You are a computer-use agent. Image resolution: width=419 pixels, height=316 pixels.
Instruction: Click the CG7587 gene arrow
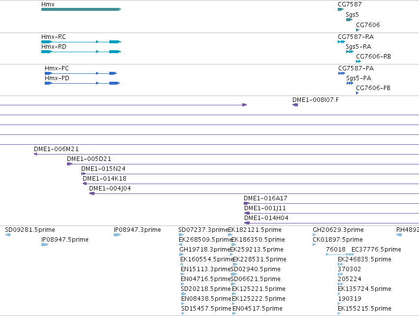(341, 9)
